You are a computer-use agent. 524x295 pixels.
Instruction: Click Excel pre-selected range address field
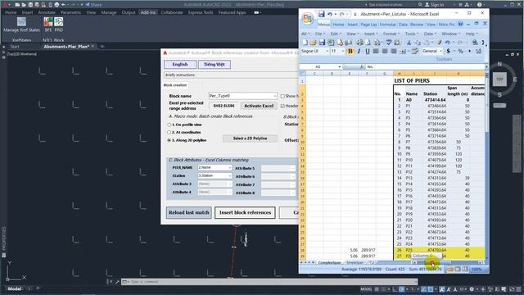224,106
